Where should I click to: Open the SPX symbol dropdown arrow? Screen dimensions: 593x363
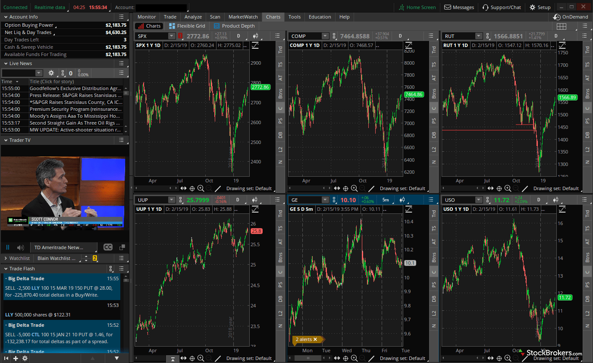(x=172, y=36)
